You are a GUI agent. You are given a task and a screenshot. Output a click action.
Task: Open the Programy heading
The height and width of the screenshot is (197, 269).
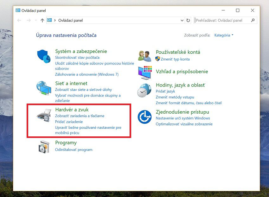coord(66,143)
